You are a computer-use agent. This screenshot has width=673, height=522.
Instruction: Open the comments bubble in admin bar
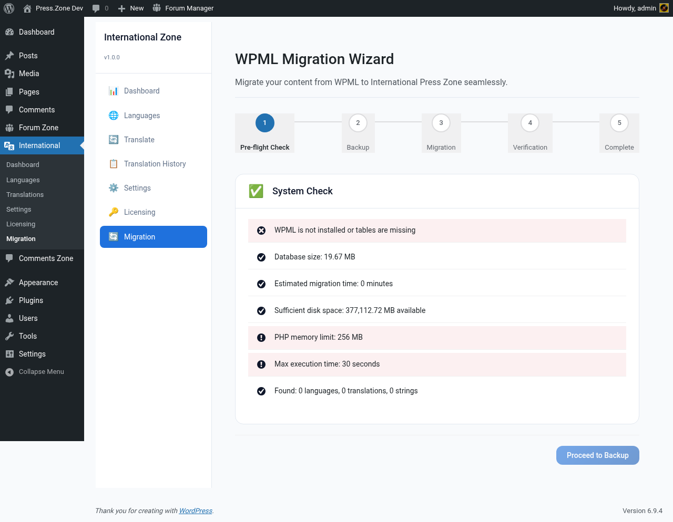[96, 8]
